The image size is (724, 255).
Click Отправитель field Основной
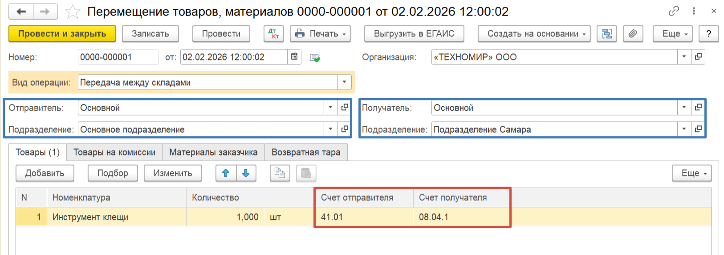[201, 108]
